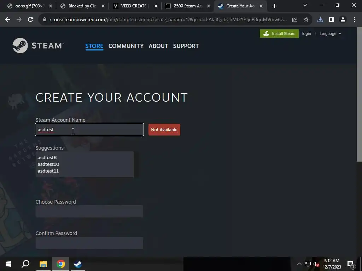The height and width of the screenshot is (271, 362).
Task: Click the login link
Action: click(x=306, y=34)
